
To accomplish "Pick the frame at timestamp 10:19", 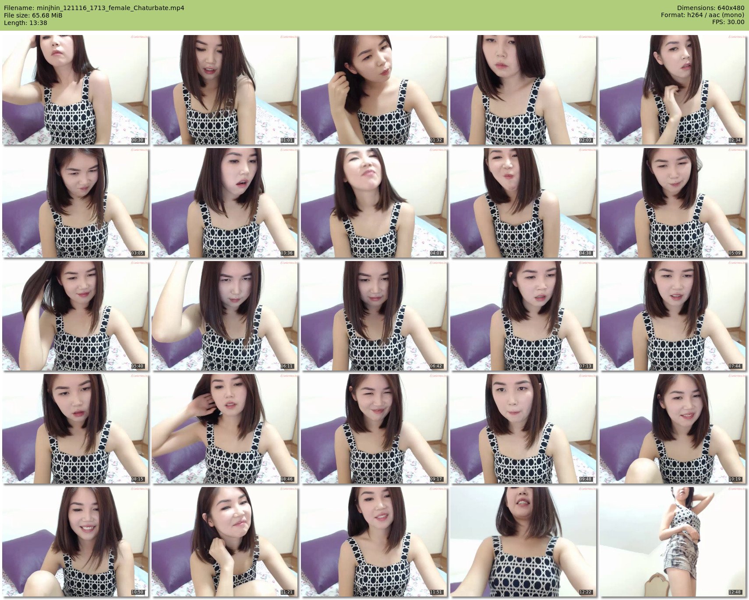I will 673,429.
